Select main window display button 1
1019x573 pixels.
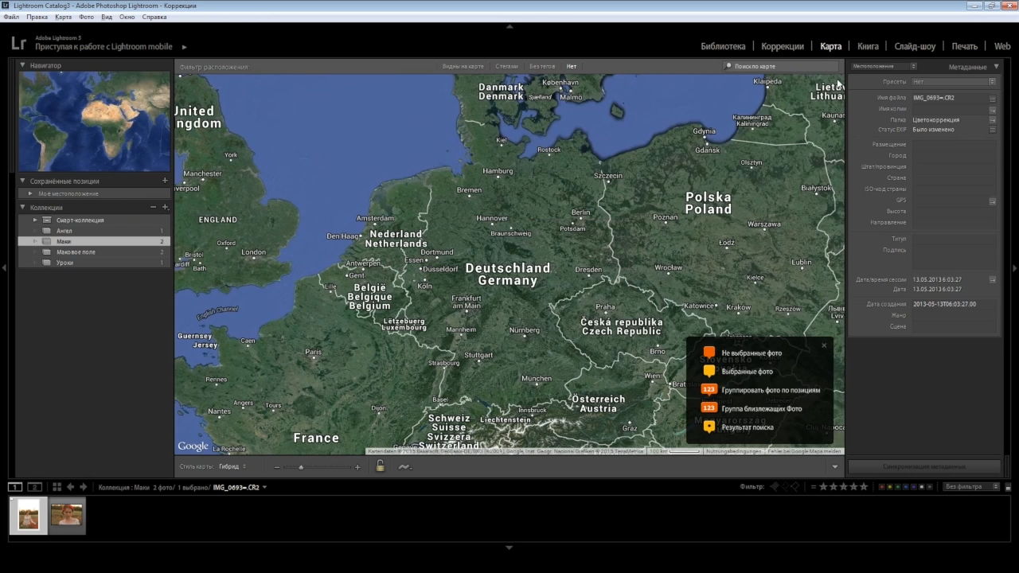(x=15, y=487)
